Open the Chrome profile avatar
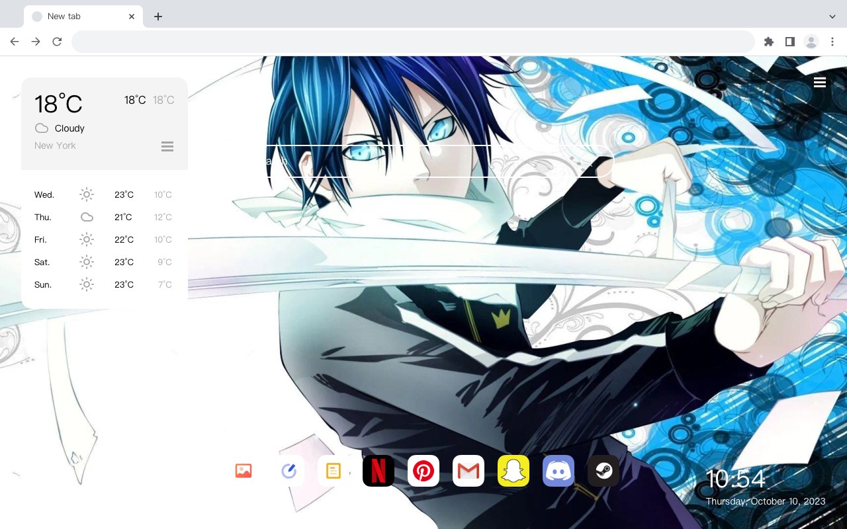 coord(811,42)
